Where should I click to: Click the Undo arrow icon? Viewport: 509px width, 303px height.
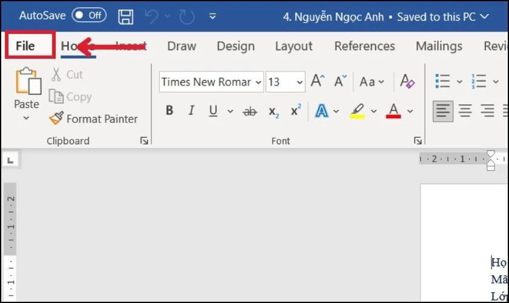click(151, 16)
